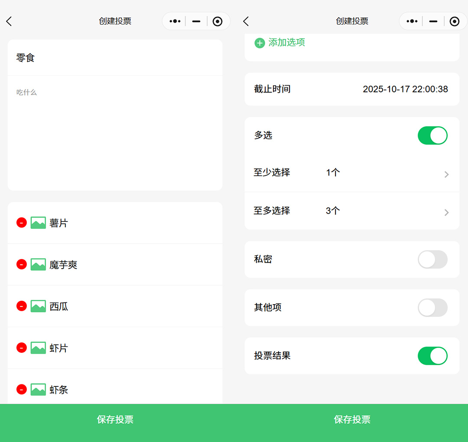Open the 至多选择 chevron
468x442 pixels.
coord(446,212)
